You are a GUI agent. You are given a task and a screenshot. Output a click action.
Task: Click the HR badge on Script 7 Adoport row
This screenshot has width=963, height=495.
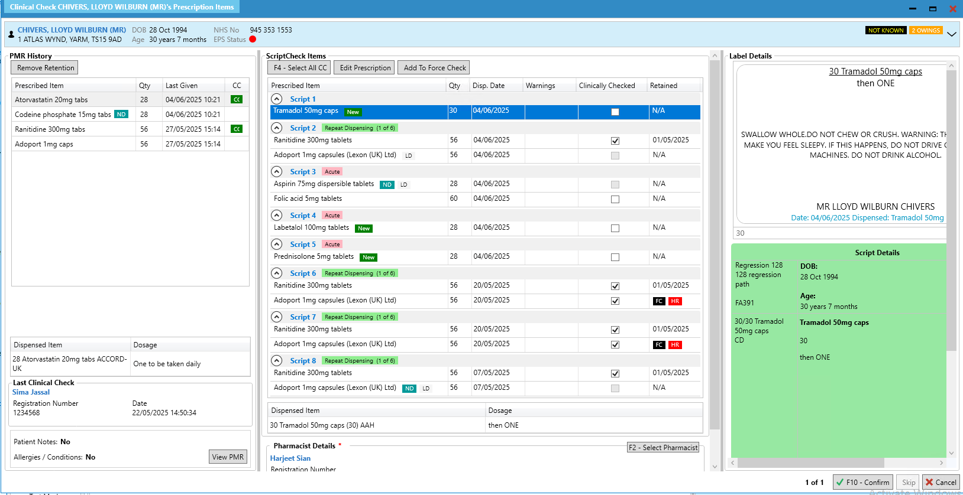click(x=675, y=345)
